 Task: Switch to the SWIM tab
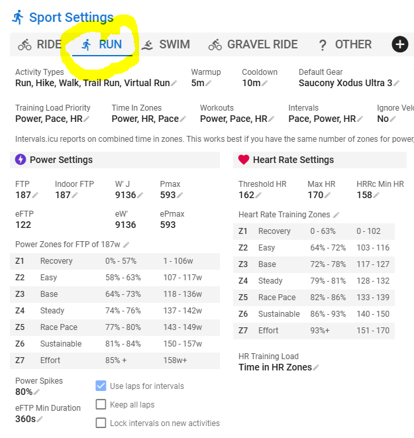[x=166, y=44]
